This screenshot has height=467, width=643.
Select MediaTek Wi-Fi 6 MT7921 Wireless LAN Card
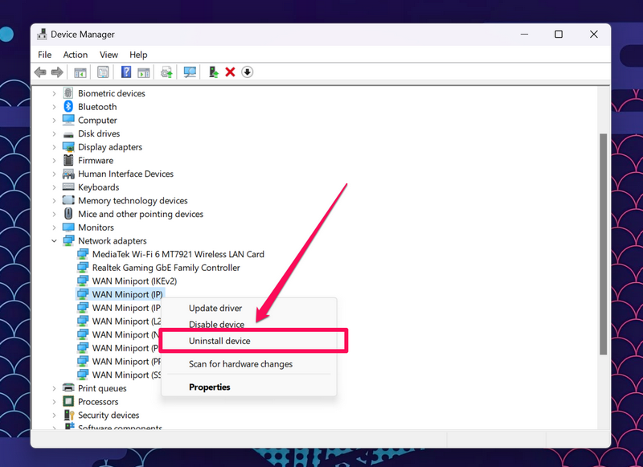coord(178,255)
